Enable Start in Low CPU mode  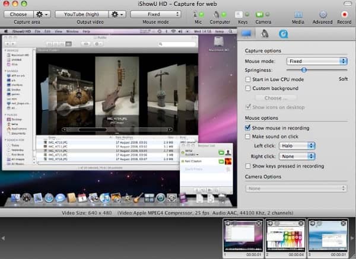coord(248,79)
